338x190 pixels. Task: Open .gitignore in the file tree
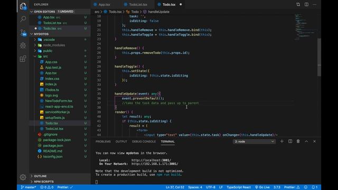(50, 135)
